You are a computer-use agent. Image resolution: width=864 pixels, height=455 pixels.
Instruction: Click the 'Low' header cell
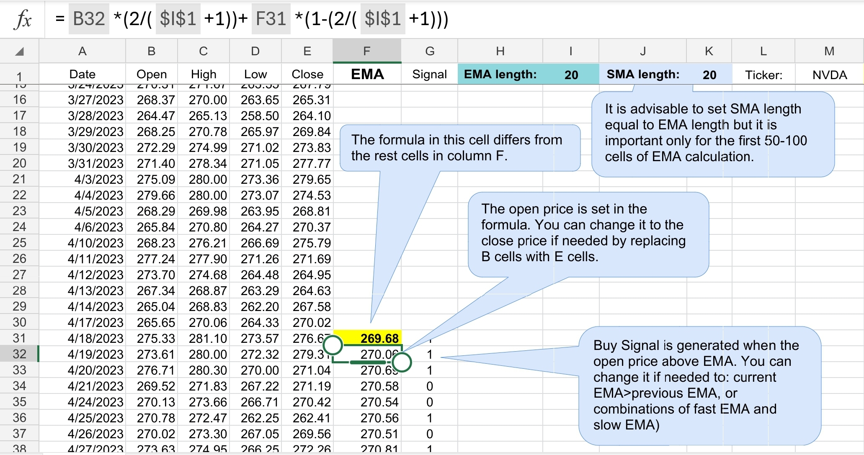pos(255,74)
